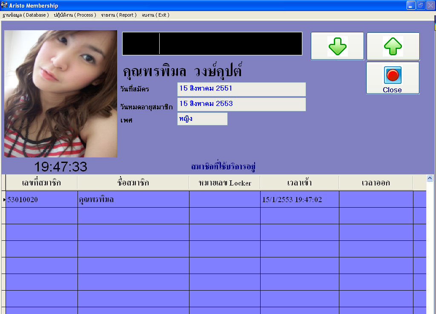This screenshot has width=436, height=314.
Task: Open the Exit menu
Action: (x=155, y=15)
